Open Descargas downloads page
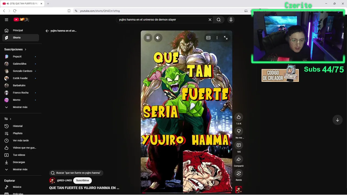The width and height of the screenshot is (347, 195). 21,162
